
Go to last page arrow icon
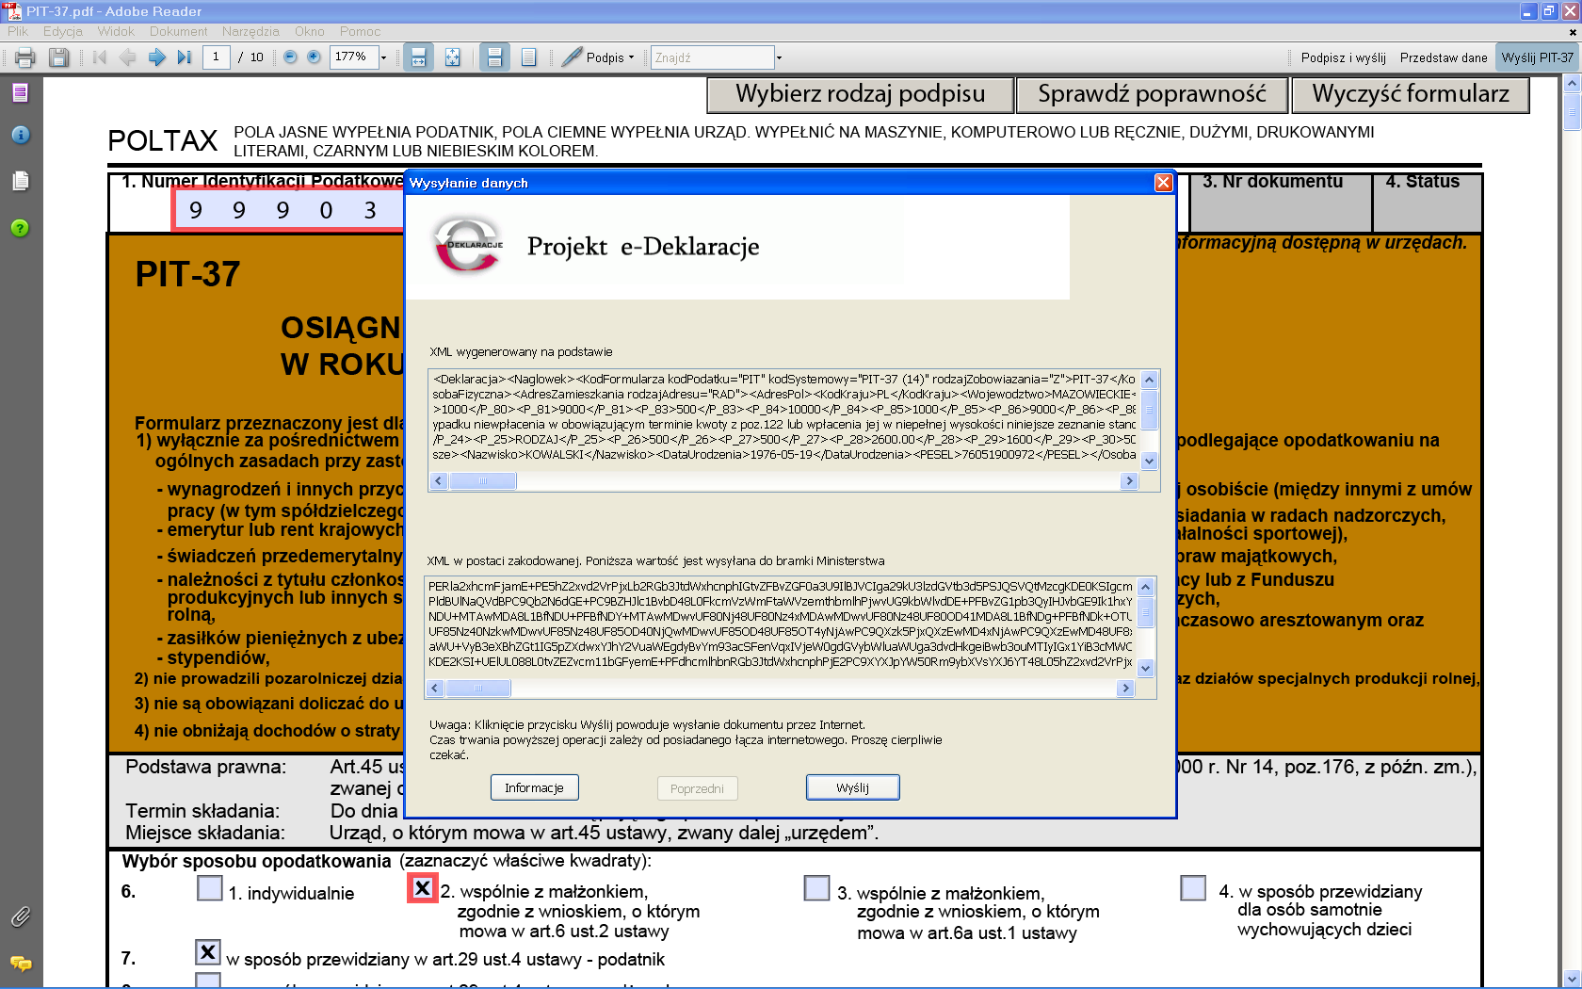185,57
